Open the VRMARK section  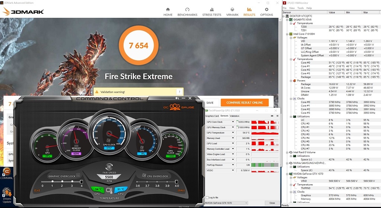coord(232,12)
